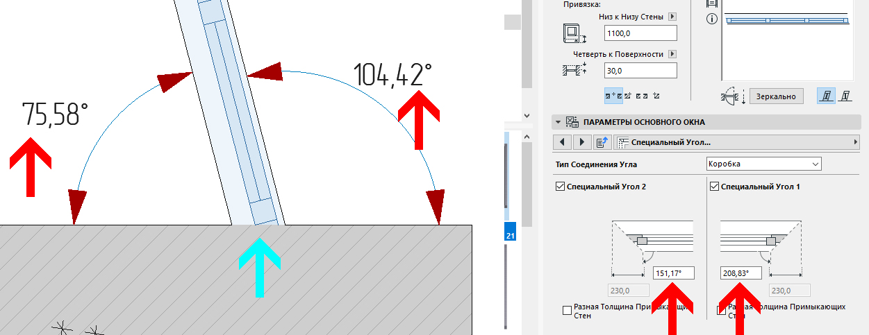Image resolution: width=869 pixels, height=335 pixels.
Task: Click the reveal depth diagram icon
Action: (x=574, y=69)
